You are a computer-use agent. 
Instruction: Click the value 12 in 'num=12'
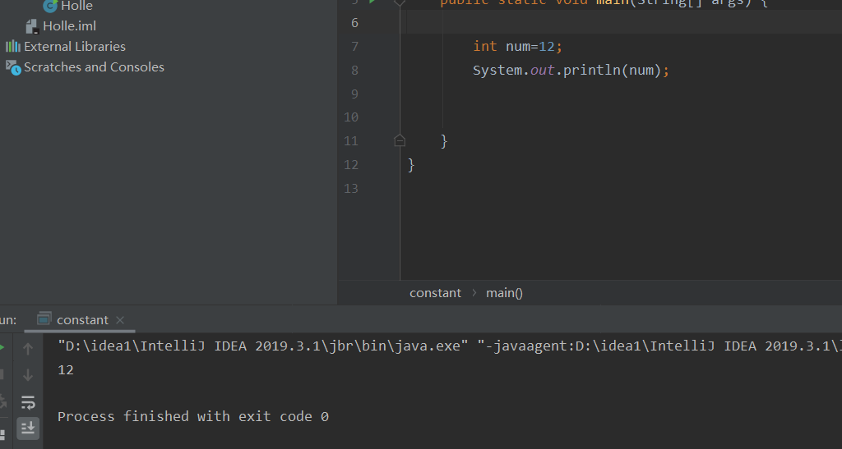click(547, 47)
